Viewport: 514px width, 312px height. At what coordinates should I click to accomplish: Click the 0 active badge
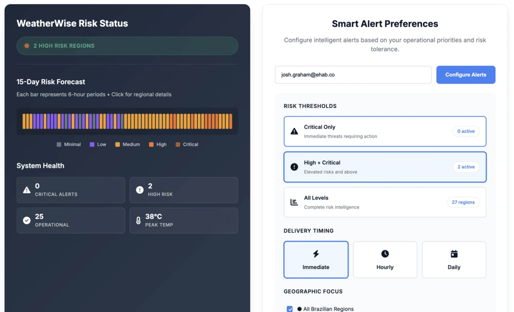466,131
